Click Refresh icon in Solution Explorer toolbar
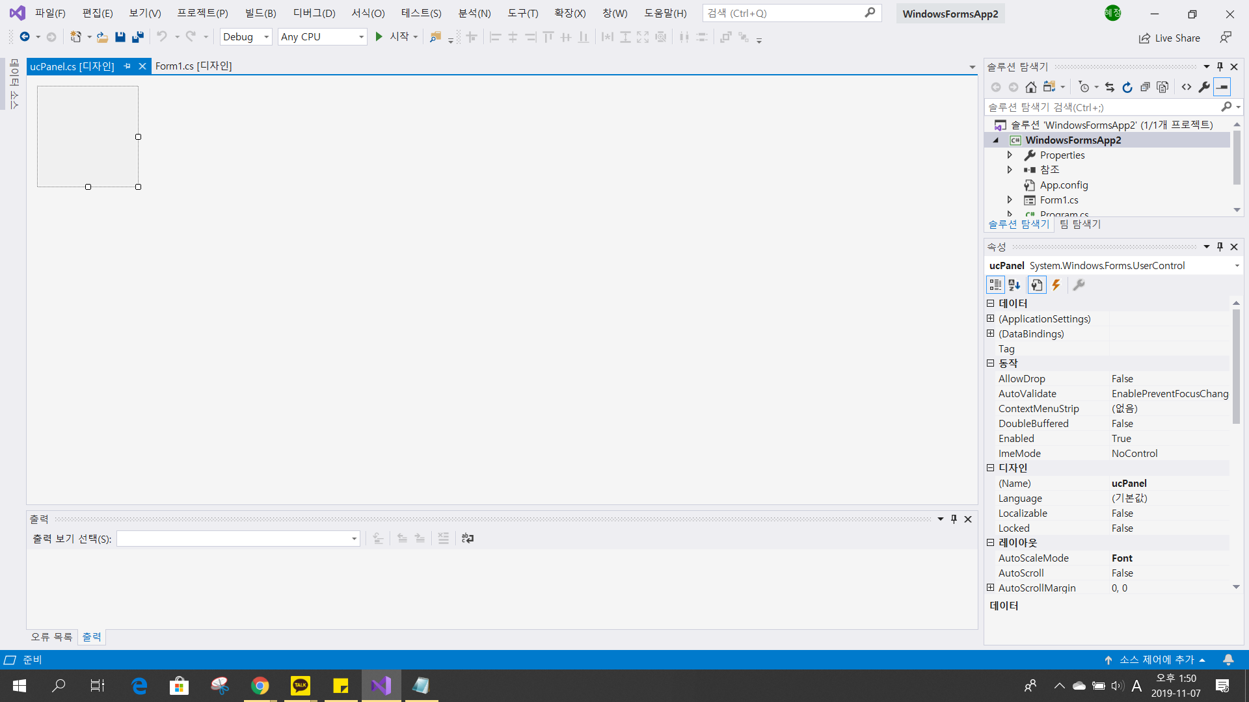 pyautogui.click(x=1127, y=87)
